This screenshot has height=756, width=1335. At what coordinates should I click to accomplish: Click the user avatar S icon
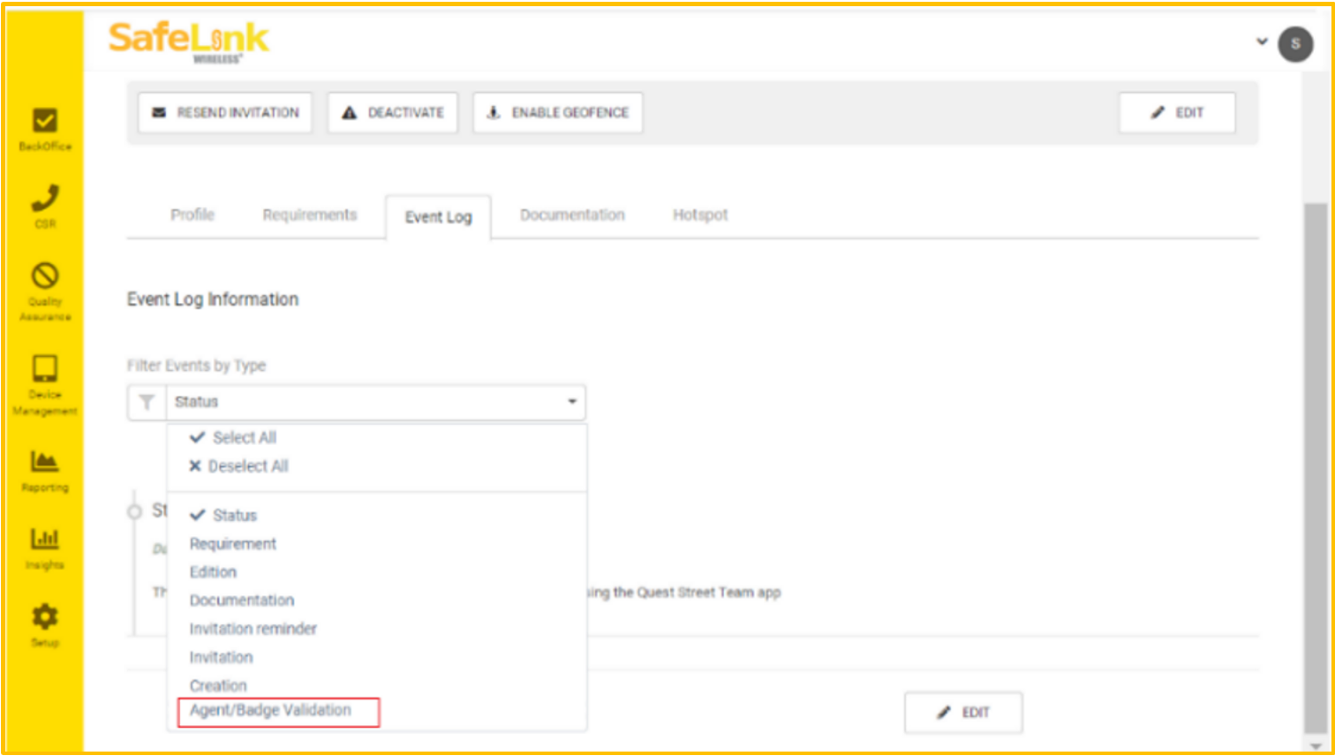click(x=1295, y=43)
